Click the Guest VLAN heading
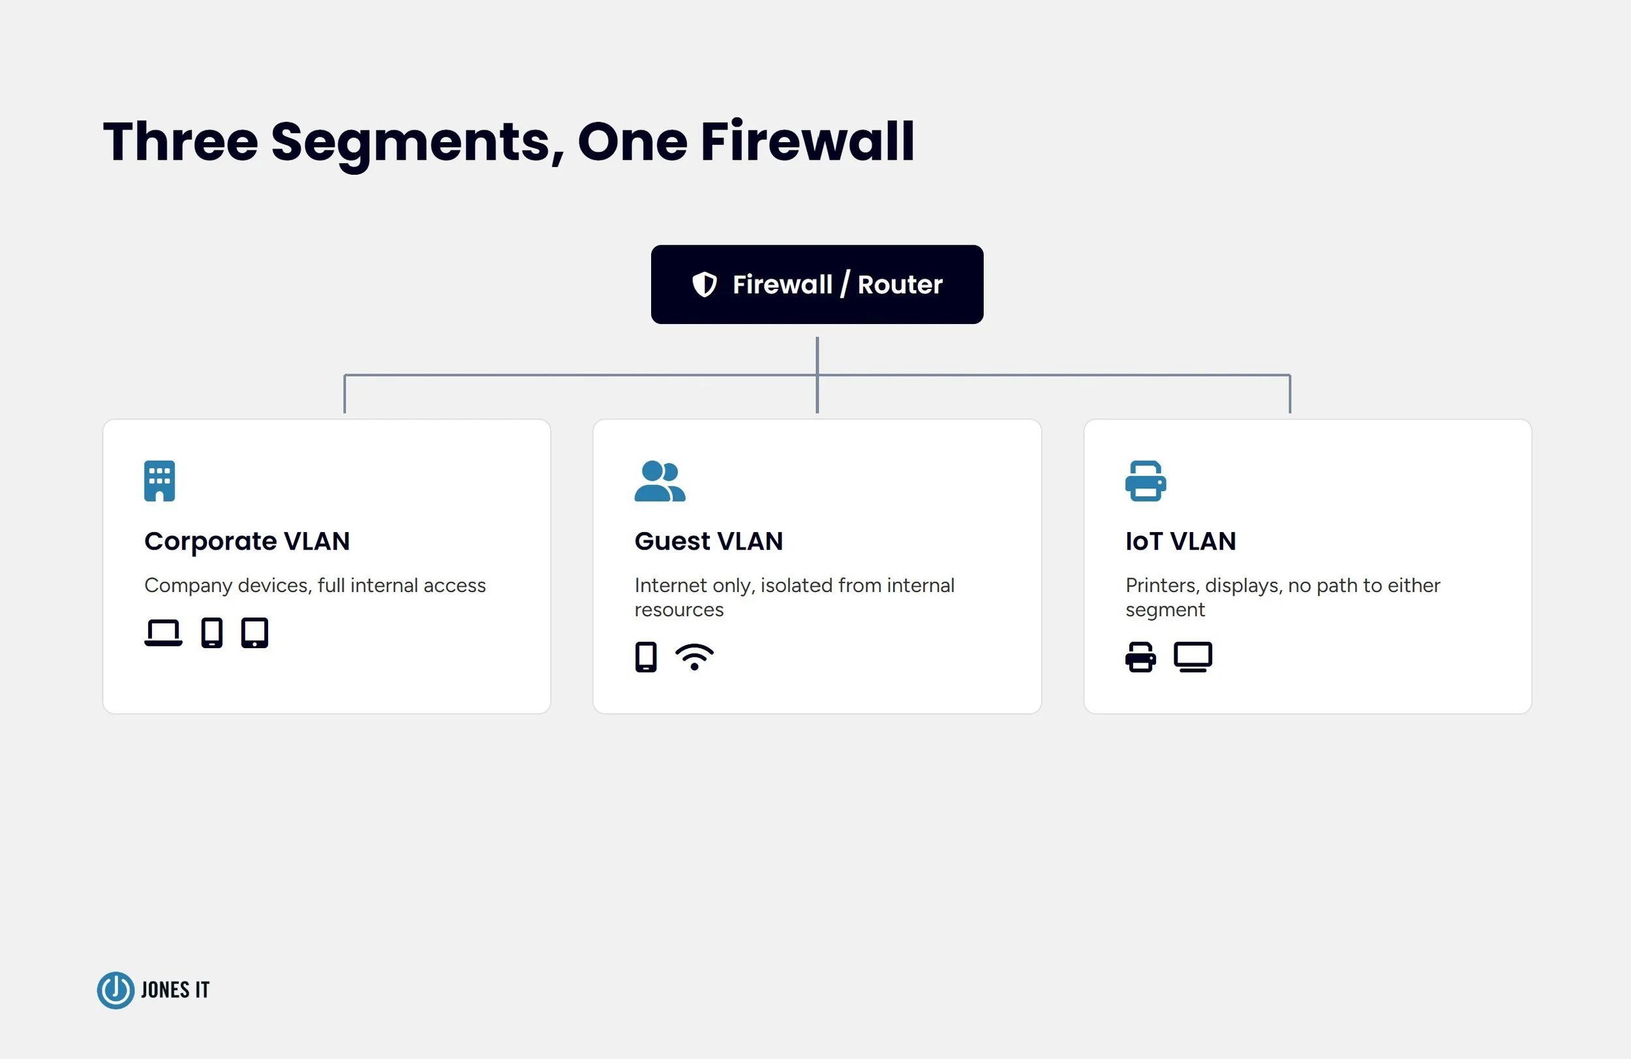The image size is (1631, 1059). pos(709,541)
